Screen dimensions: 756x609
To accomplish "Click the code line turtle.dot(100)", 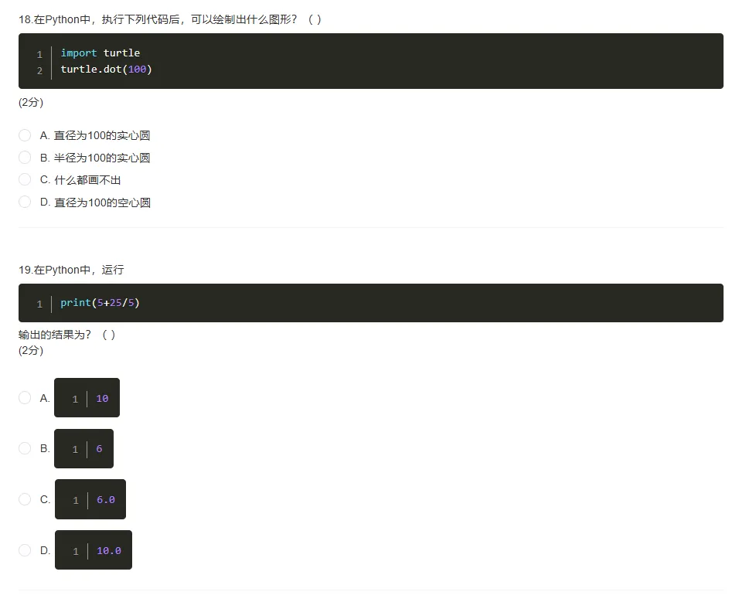I will [106, 70].
